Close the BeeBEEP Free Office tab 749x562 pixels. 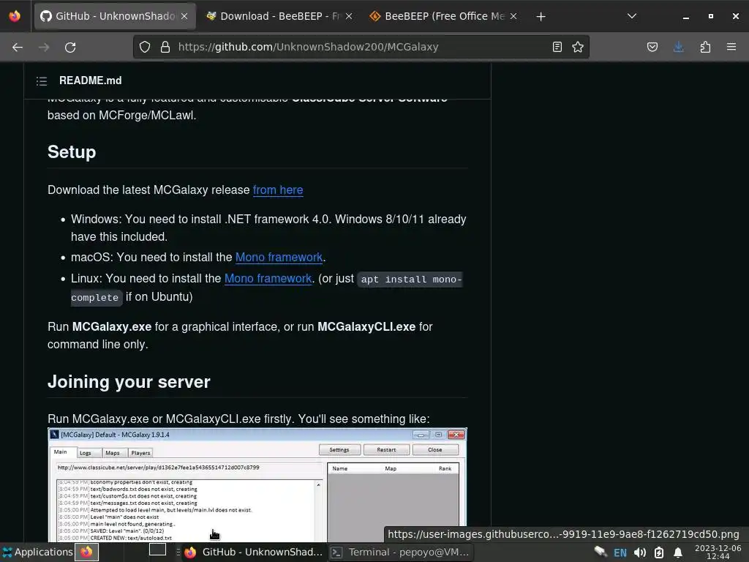click(513, 16)
